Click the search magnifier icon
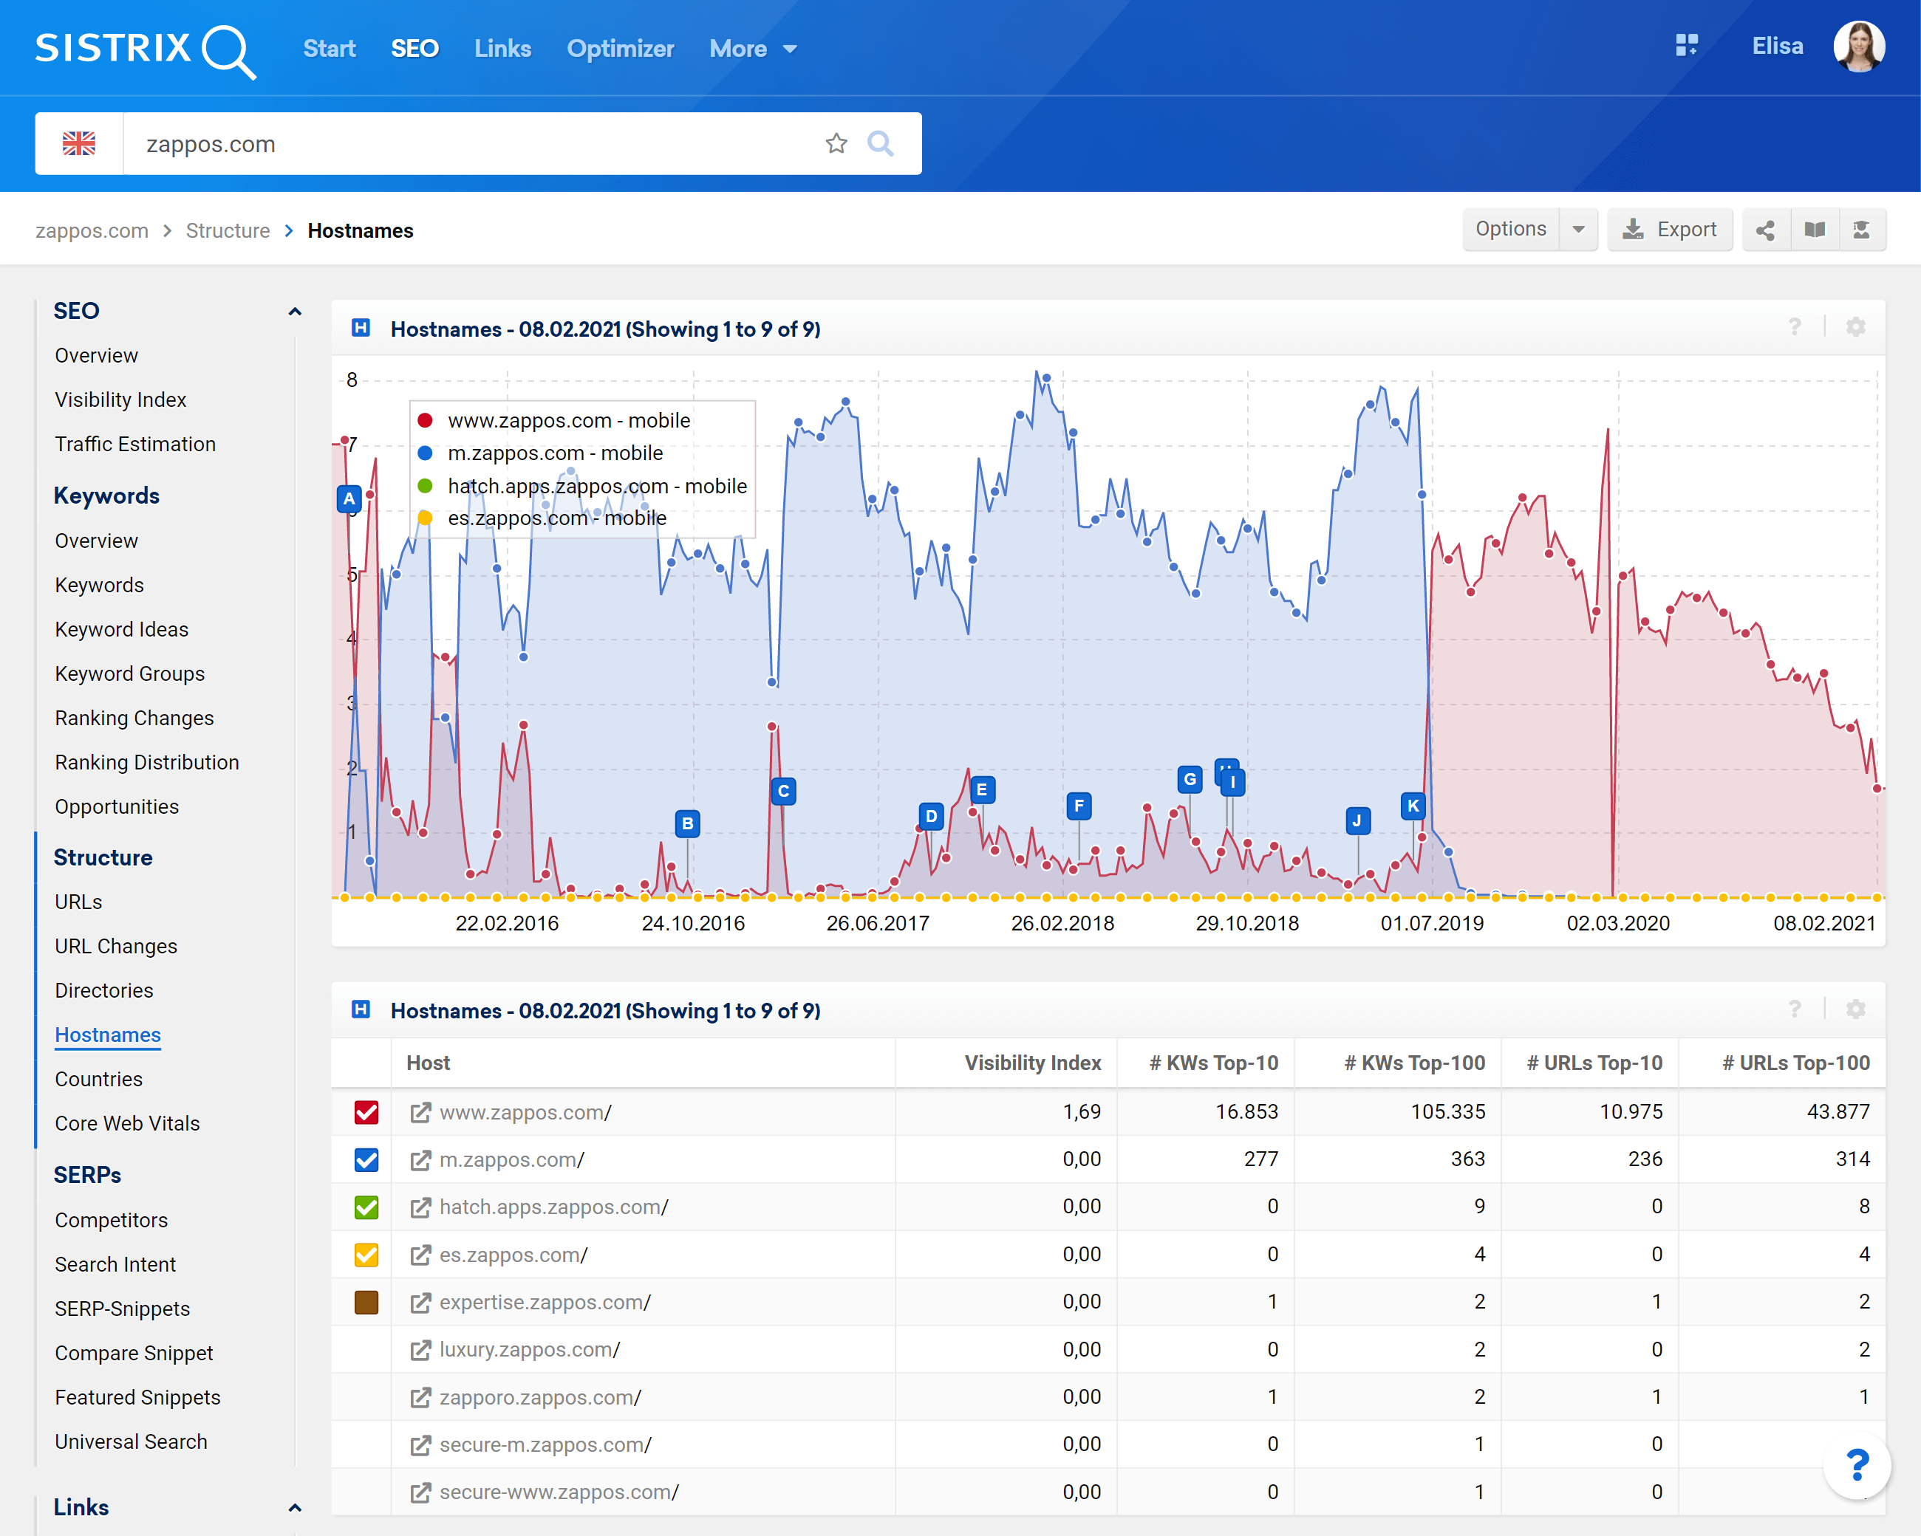This screenshot has height=1536, width=1921. coord(880,143)
